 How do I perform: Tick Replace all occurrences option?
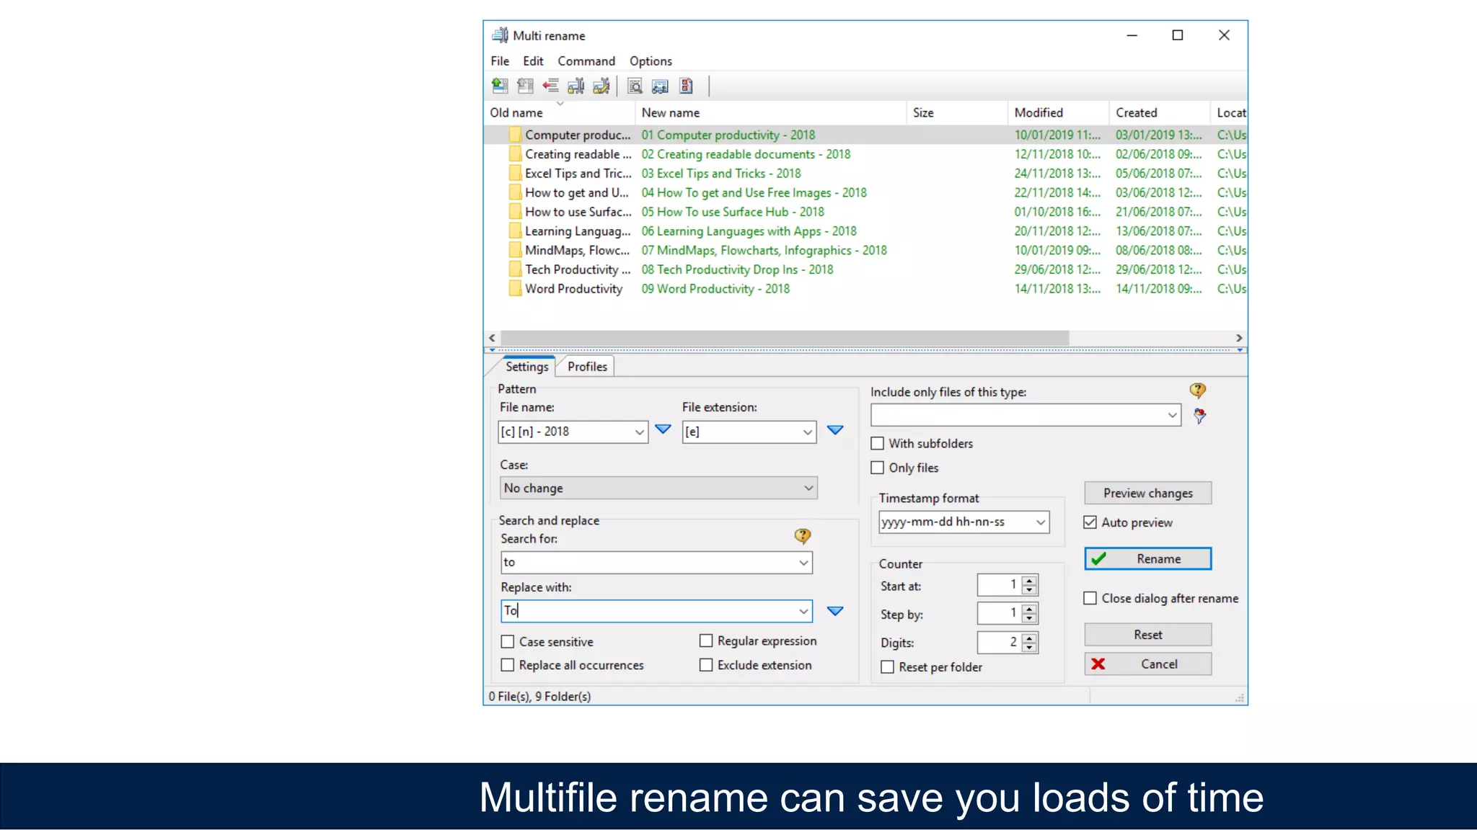point(508,665)
